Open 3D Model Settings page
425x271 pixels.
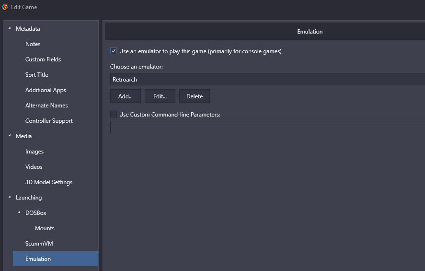point(49,182)
